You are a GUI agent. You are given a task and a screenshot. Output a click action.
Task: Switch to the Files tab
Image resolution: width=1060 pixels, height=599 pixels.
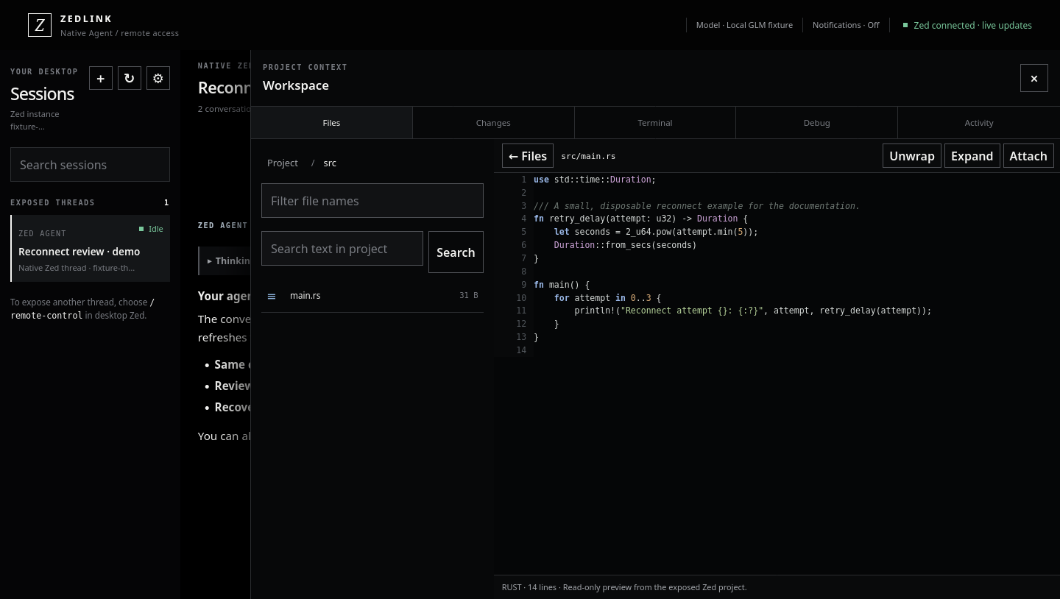click(331, 123)
